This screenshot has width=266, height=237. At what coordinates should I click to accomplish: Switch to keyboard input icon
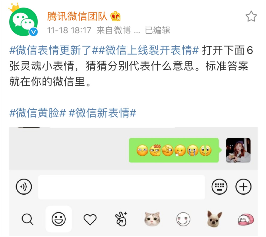coord(219,187)
